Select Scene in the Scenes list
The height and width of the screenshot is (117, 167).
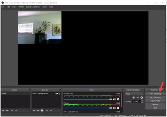(15, 94)
